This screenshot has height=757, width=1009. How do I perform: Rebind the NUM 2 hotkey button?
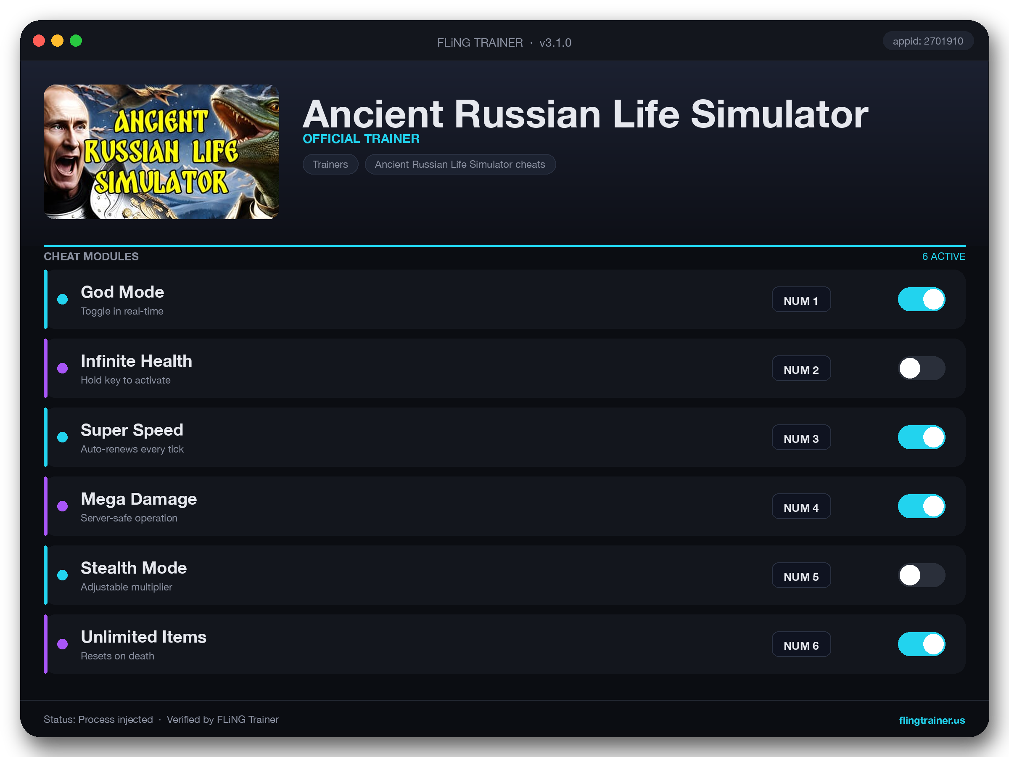[801, 368]
